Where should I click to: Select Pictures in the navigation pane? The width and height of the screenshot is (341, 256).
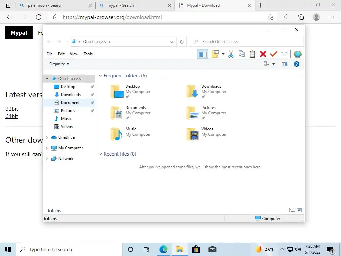68,111
